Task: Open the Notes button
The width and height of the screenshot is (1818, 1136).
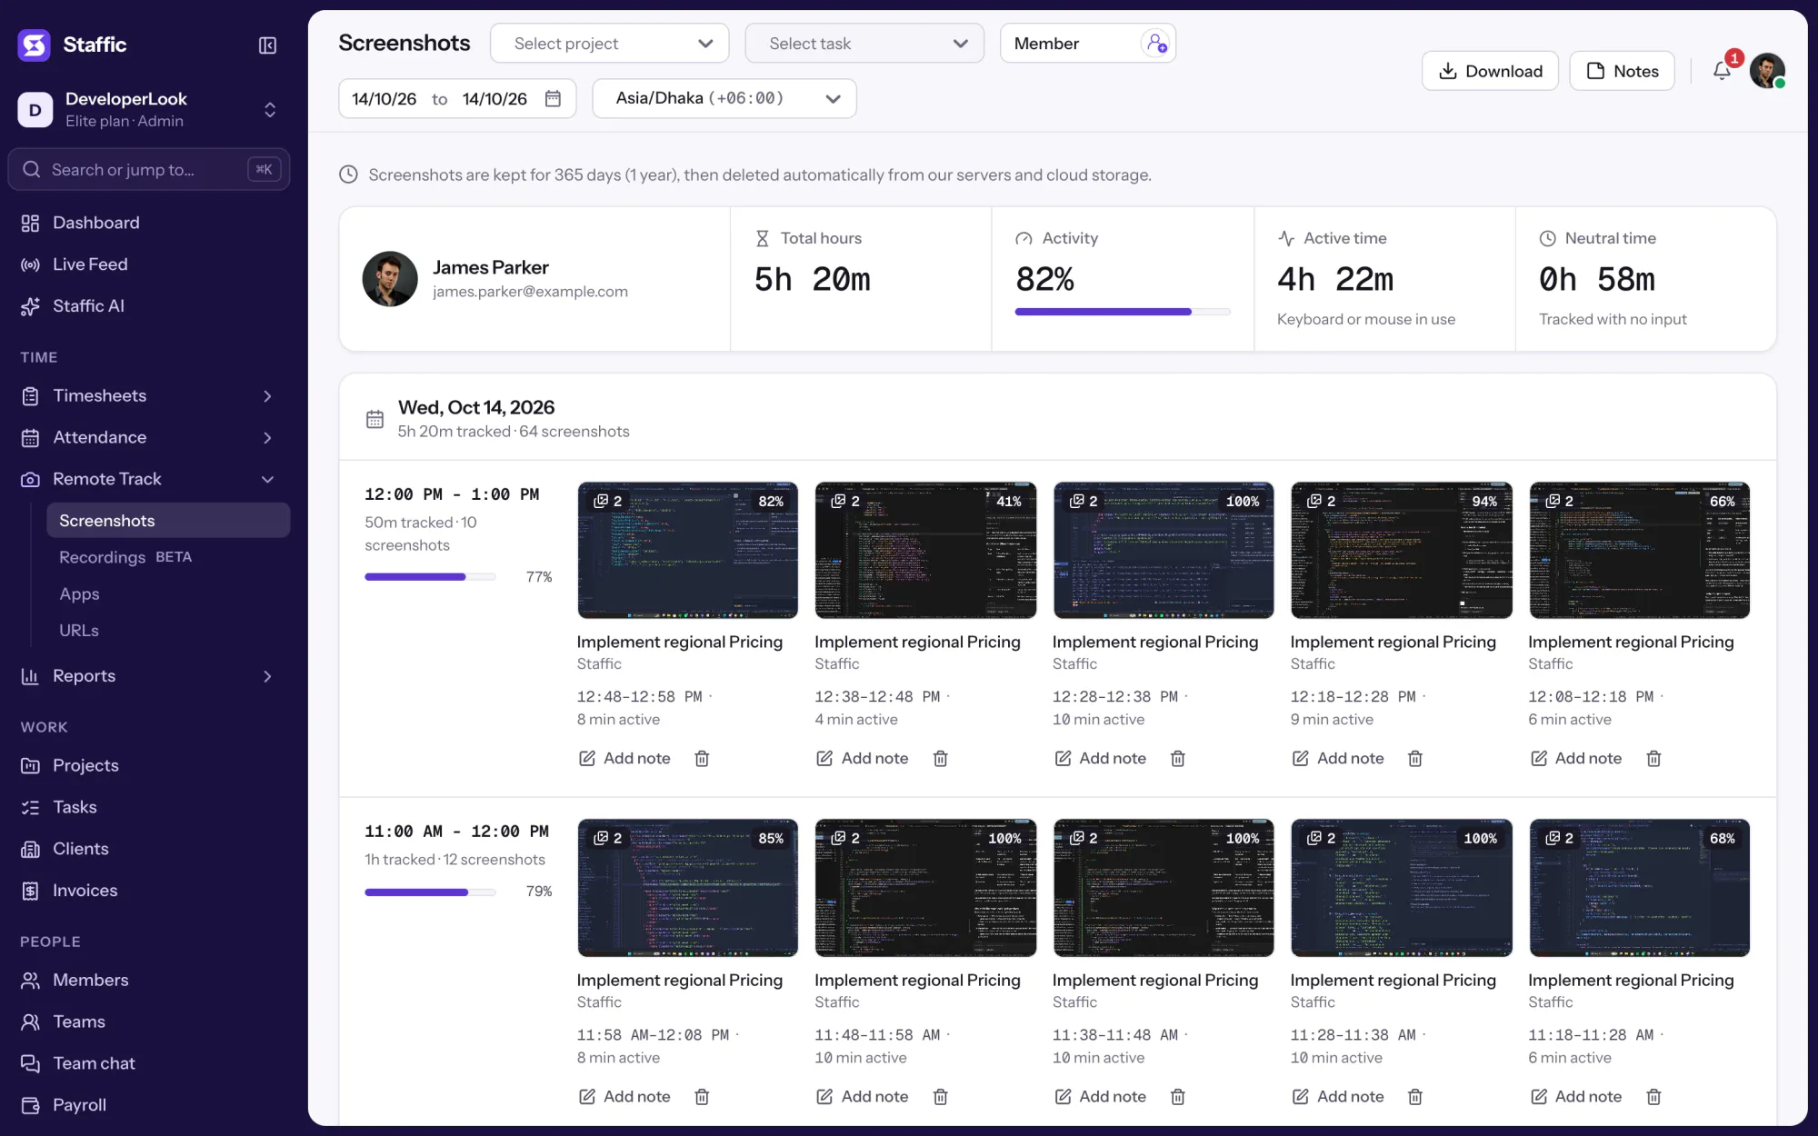Action: (1622, 71)
